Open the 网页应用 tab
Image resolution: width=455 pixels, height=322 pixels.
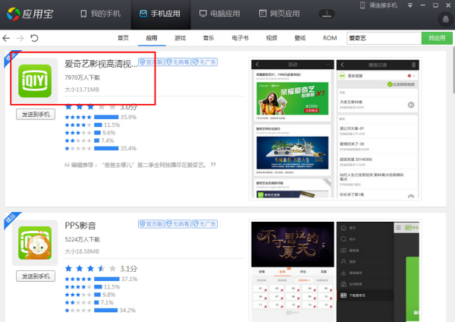pyautogui.click(x=279, y=14)
